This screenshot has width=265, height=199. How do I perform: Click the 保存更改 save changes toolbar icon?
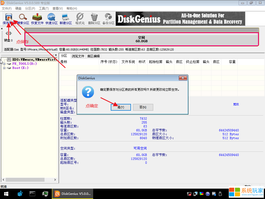tap(9, 19)
